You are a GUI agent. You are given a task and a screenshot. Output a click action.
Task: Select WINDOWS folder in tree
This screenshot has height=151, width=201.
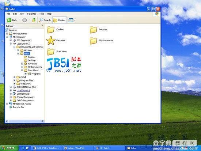pyautogui.click(x=26, y=84)
